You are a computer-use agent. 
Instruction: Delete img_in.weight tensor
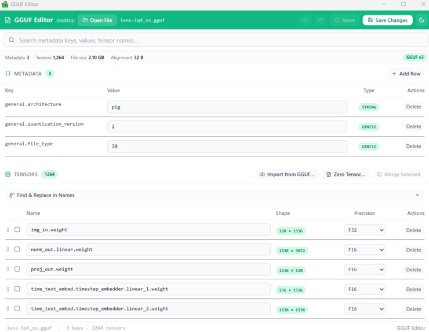tap(413, 230)
